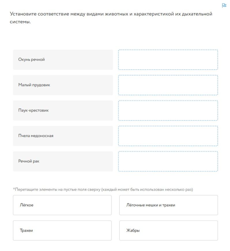
Task: Click the word Трахеи inside its card
Action: click(x=26, y=230)
